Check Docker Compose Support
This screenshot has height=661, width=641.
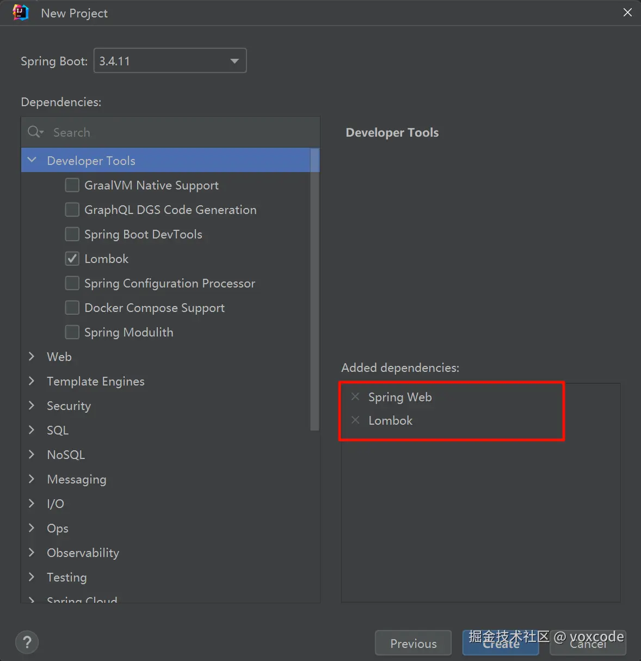(72, 308)
